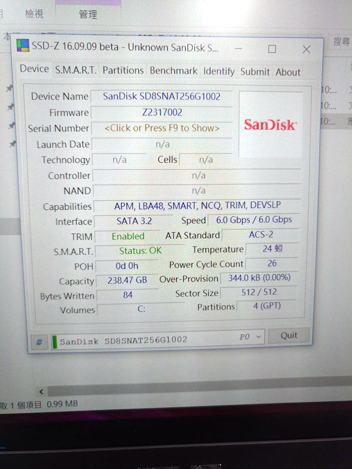
Task: Click the refresh icon beside drive selector
Action: pyautogui.click(x=39, y=342)
